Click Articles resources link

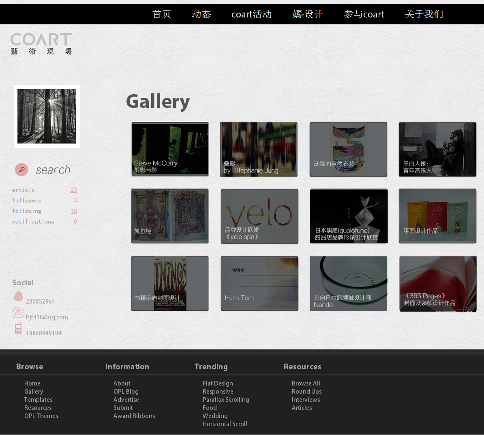(302, 407)
